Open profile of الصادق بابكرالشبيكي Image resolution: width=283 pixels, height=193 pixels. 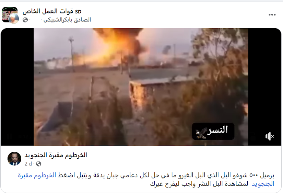67,20
